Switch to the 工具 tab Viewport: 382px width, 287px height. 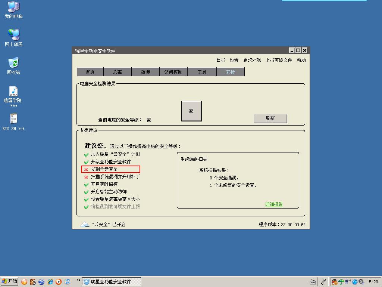(202, 72)
